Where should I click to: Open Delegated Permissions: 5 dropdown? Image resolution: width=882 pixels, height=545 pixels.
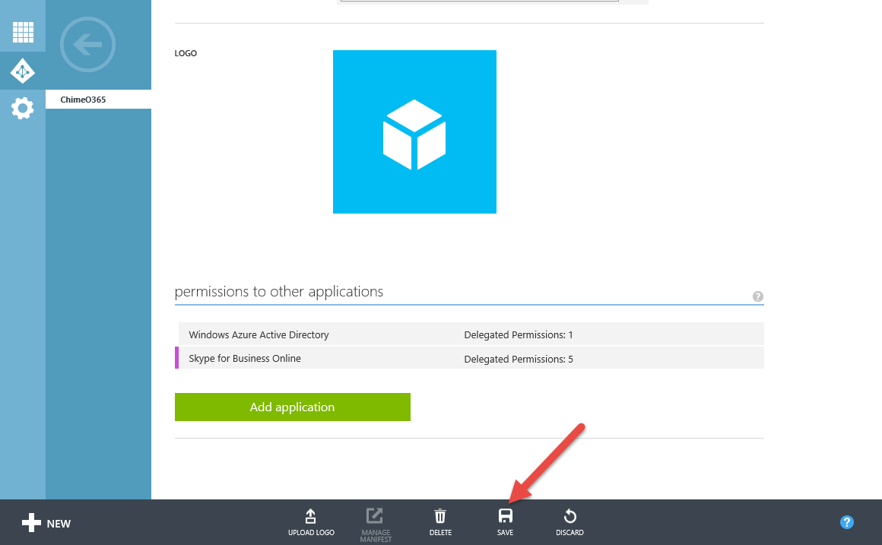518,359
